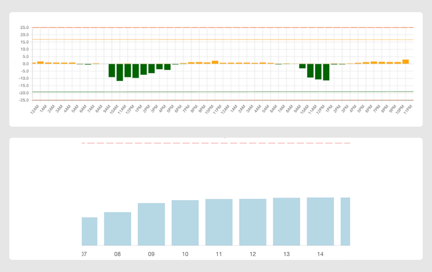The height and width of the screenshot is (272, 432).
Task: Select the blue bar above label 07
Action: point(89,231)
